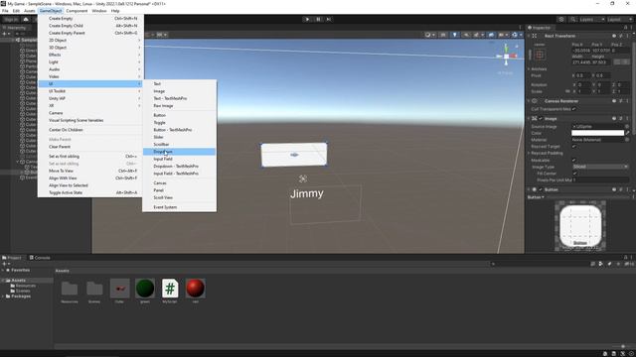Lock the Inspector panel
Screen dimensions: 636x357
tap(625, 28)
